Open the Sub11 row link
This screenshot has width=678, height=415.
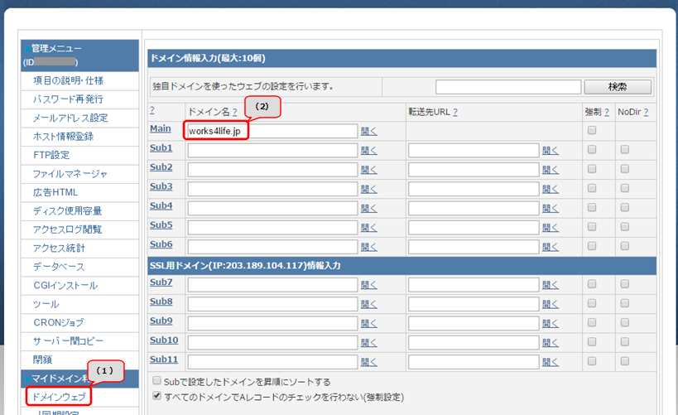coord(164,360)
